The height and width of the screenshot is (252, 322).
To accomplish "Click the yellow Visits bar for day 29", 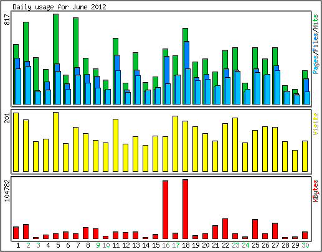I will point(295,161).
